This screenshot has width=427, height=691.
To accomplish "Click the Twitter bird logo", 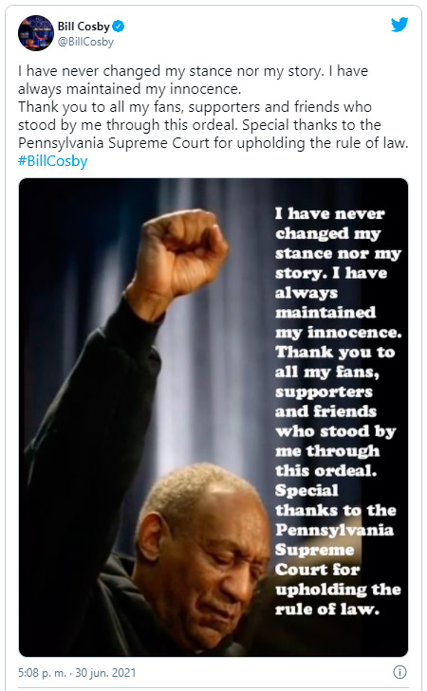I will 399,25.
